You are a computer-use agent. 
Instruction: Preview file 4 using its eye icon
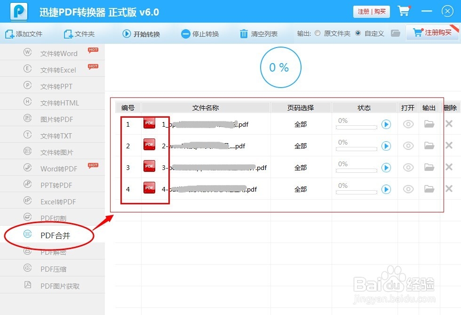point(408,189)
